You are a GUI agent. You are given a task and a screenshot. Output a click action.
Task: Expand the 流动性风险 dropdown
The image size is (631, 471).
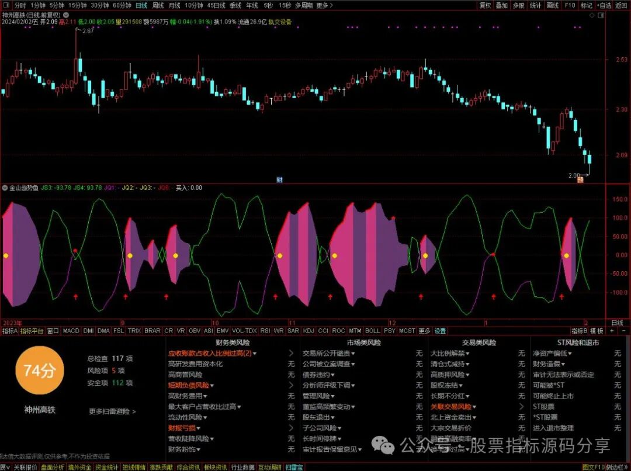tap(205, 417)
